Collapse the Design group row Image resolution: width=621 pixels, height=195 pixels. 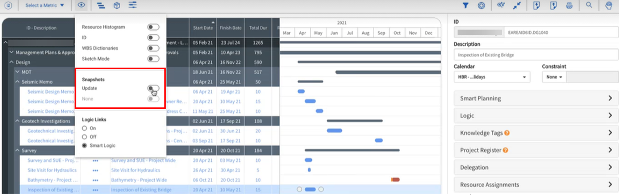pos(12,62)
